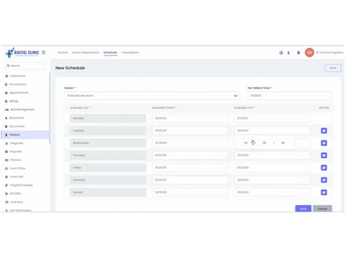Click Tuesday Available To time field
This screenshot has width=345, height=258.
(272, 131)
